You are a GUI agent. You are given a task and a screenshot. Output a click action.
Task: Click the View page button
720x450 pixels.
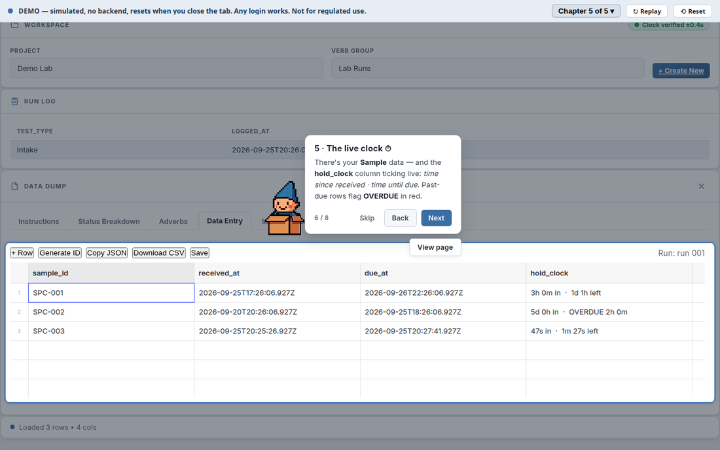tap(435, 247)
